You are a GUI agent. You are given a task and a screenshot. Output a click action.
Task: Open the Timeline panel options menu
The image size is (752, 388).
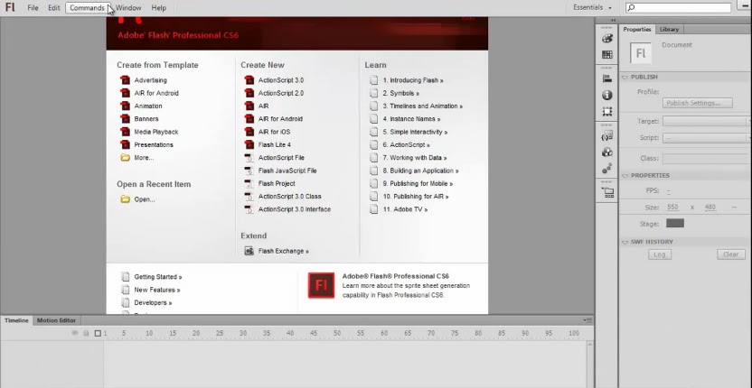(587, 320)
